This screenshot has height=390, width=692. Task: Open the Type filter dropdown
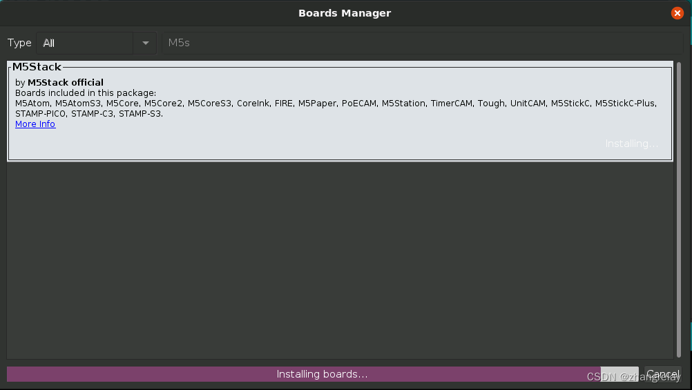tap(96, 43)
